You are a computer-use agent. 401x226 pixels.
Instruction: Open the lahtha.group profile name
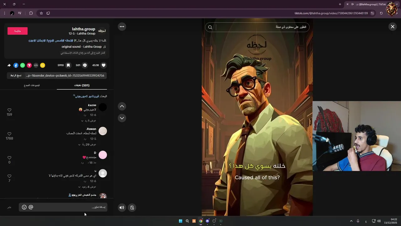pos(83,29)
